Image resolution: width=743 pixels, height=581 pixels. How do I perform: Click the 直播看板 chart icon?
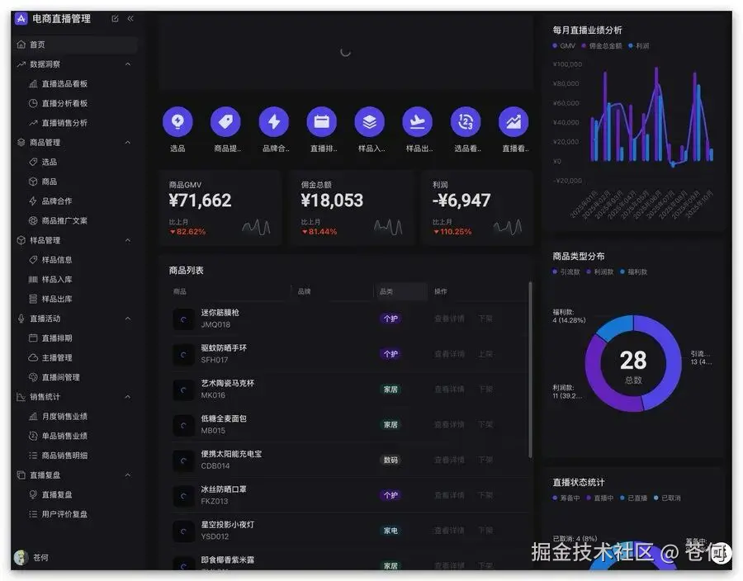(x=513, y=120)
